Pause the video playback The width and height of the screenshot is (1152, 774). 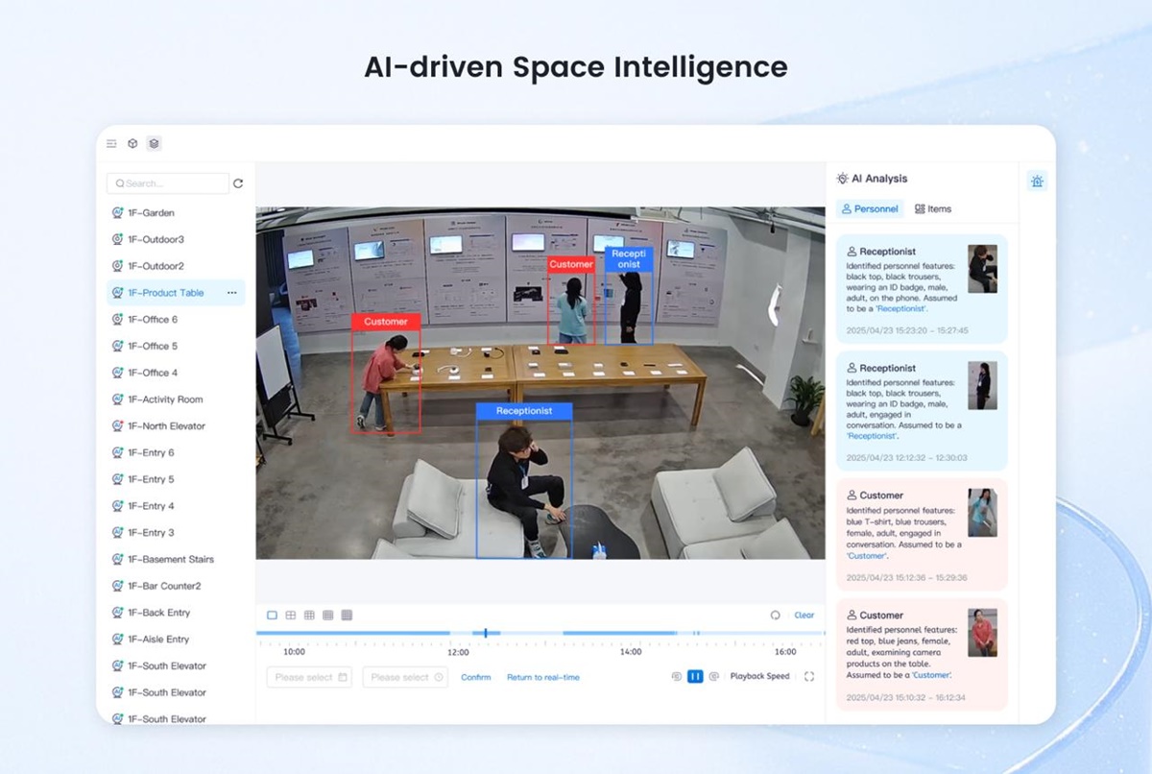695,677
